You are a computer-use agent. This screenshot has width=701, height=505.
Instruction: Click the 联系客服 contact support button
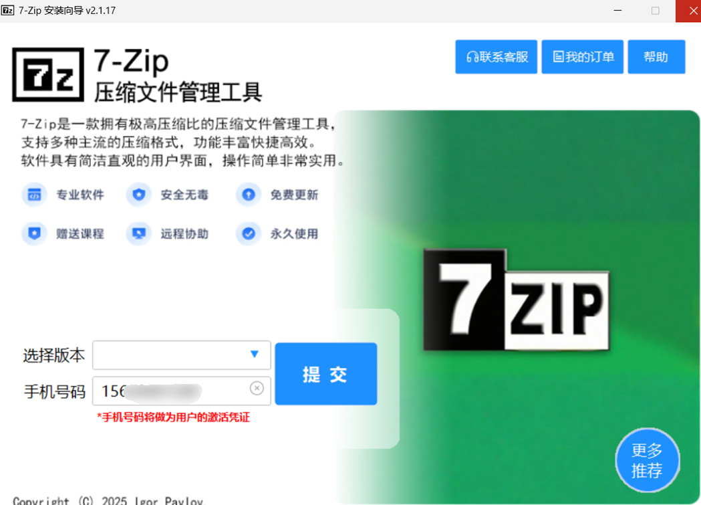(x=496, y=57)
